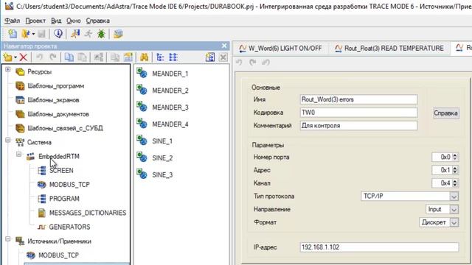This screenshot has height=265, width=472.
Task: Click the Справка button in Основные
Action: click(x=445, y=113)
